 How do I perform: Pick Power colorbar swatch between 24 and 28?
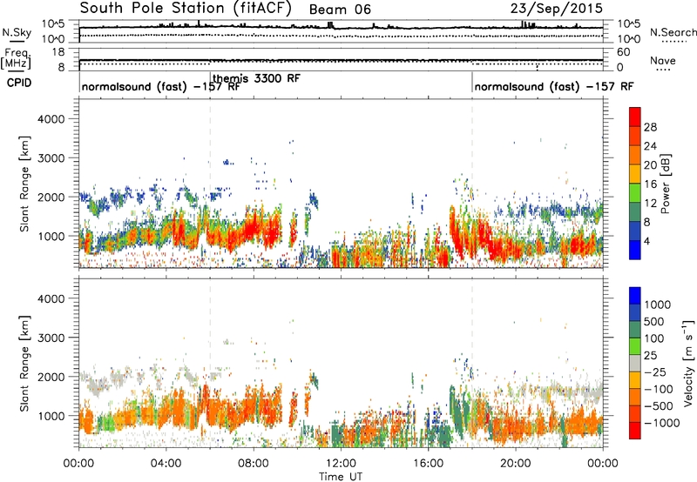click(x=635, y=136)
